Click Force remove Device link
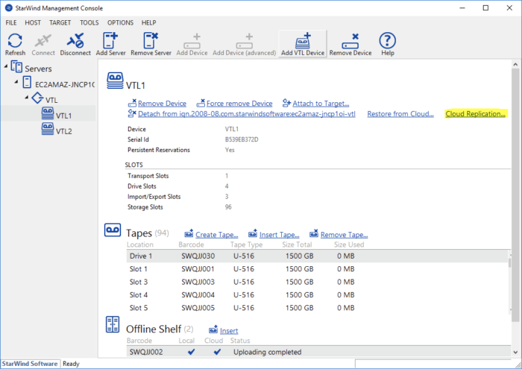 [x=239, y=103]
